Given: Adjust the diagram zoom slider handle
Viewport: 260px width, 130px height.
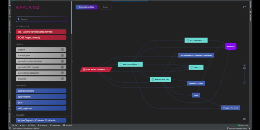Looking at the screenshot, I should click(244, 68).
